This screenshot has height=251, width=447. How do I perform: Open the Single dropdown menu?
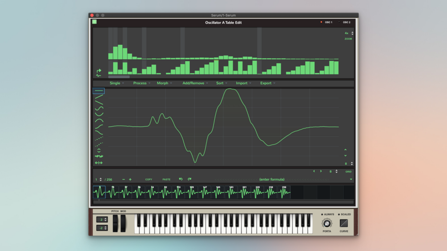tap(117, 83)
